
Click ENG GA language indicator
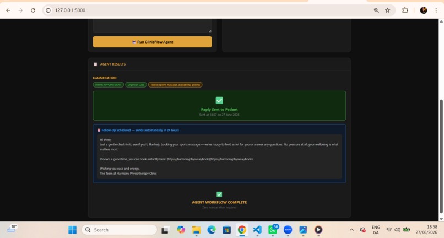pos(376,230)
